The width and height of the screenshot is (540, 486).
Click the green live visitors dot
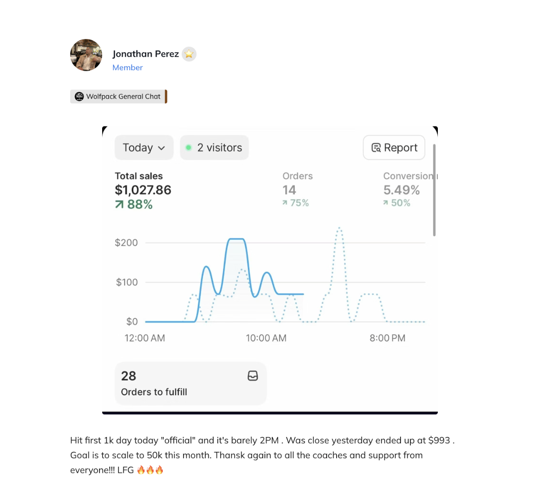pyautogui.click(x=189, y=148)
